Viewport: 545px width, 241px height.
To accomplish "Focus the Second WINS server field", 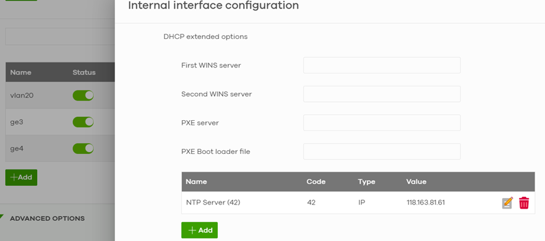I will [x=381, y=94].
